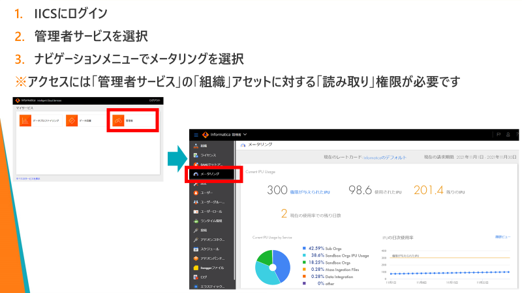Click ログアウト in the My Services header
522x293 pixels.
(155, 100)
